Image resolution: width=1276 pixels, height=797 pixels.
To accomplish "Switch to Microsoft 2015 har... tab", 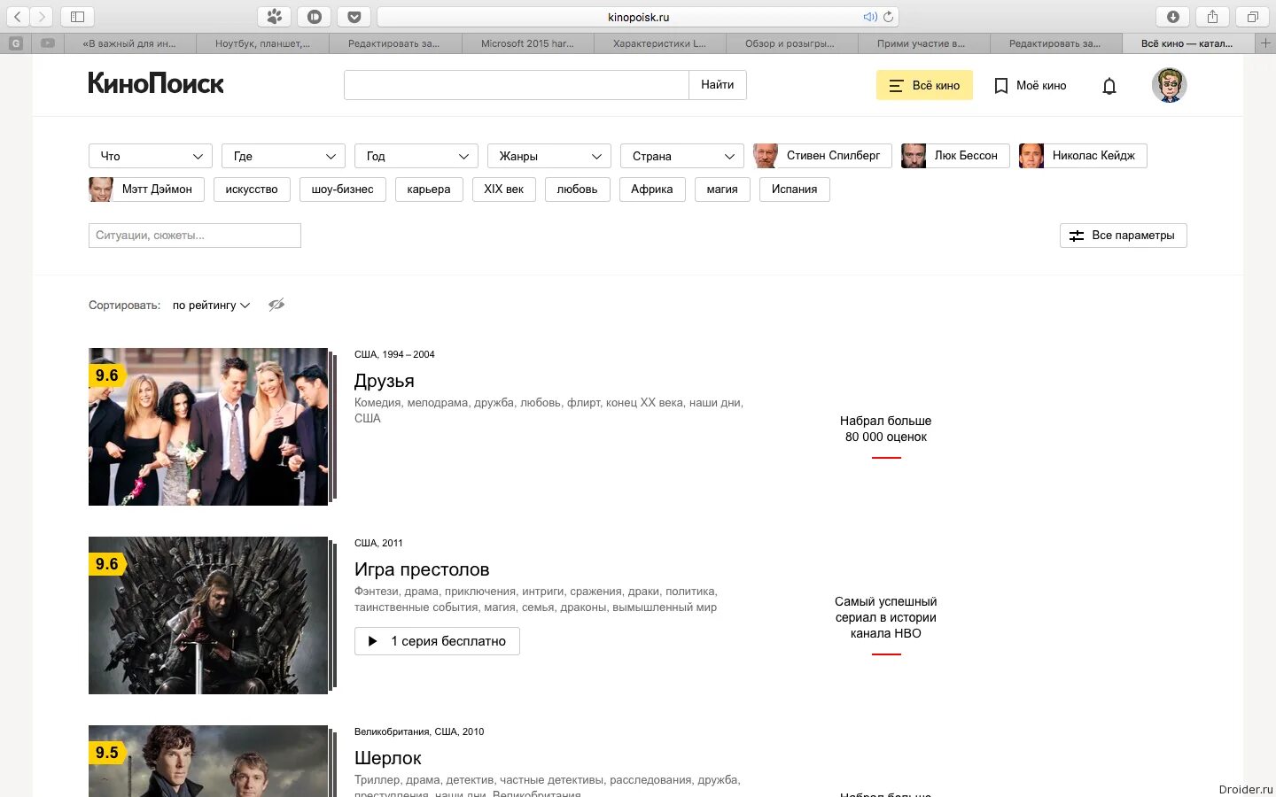I will pyautogui.click(x=527, y=43).
